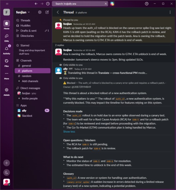
Task: Open the history clock icon
Action: coord(48,4)
